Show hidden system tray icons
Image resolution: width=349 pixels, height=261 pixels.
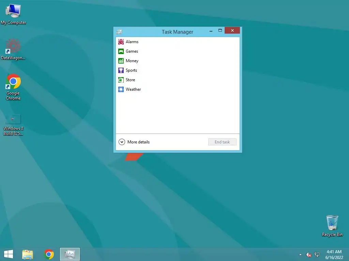pyautogui.click(x=301, y=255)
